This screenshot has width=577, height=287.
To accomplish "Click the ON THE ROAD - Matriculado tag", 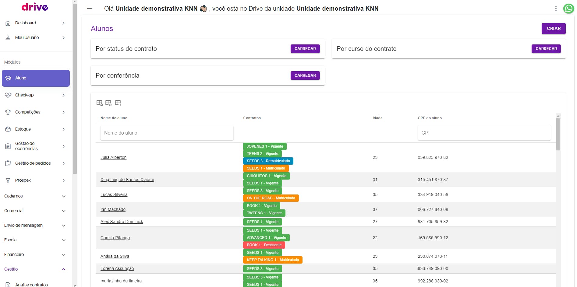I will tap(271, 198).
